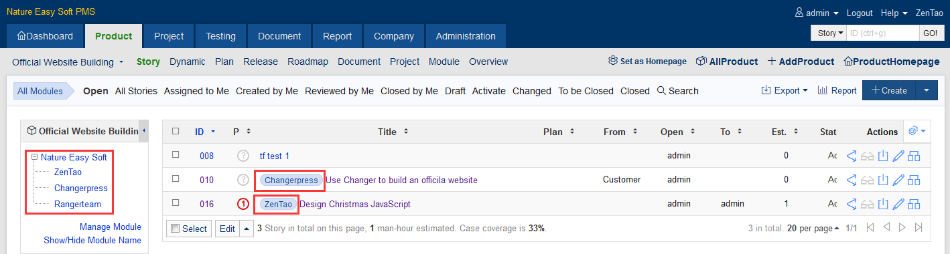Go to last page of story list
Screen dimensions: 950x254
click(919, 228)
